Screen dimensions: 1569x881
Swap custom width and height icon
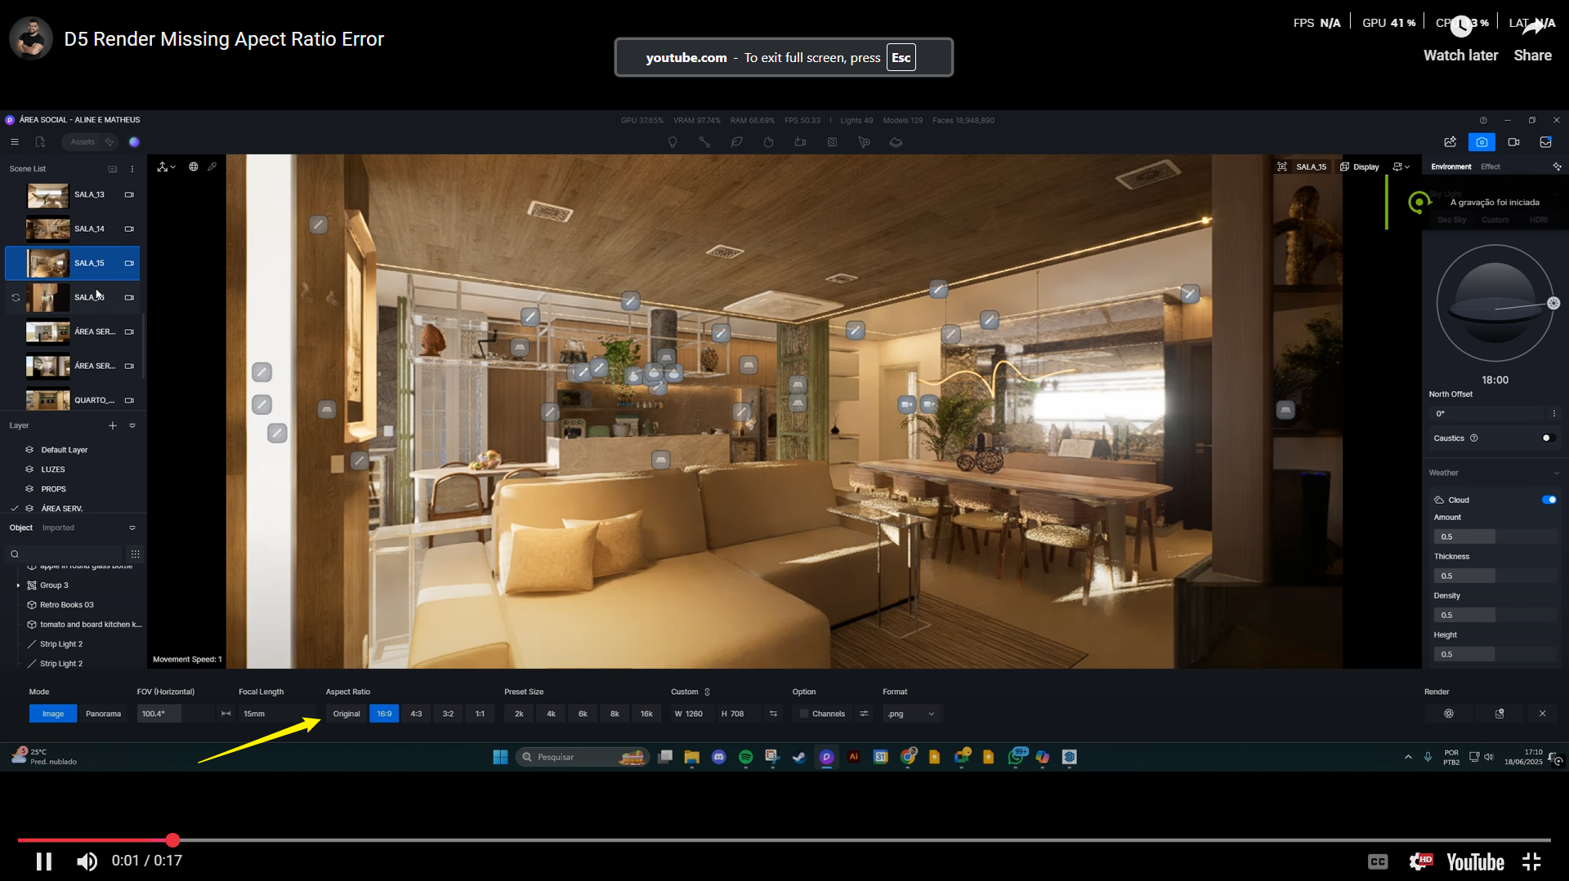click(x=773, y=714)
